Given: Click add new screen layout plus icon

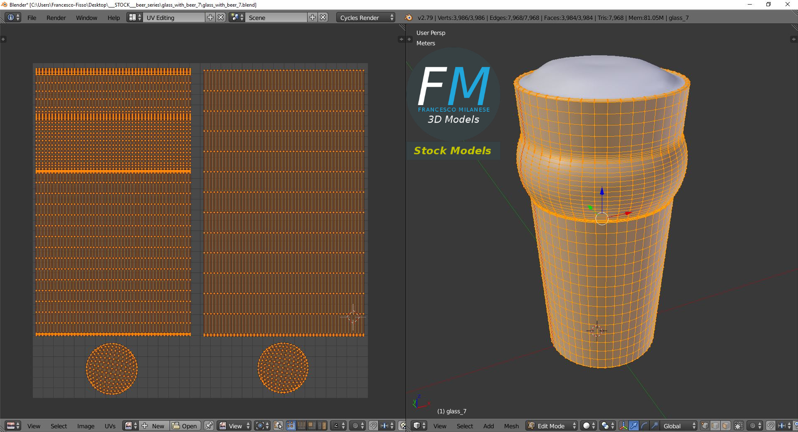Looking at the screenshot, I should [210, 17].
